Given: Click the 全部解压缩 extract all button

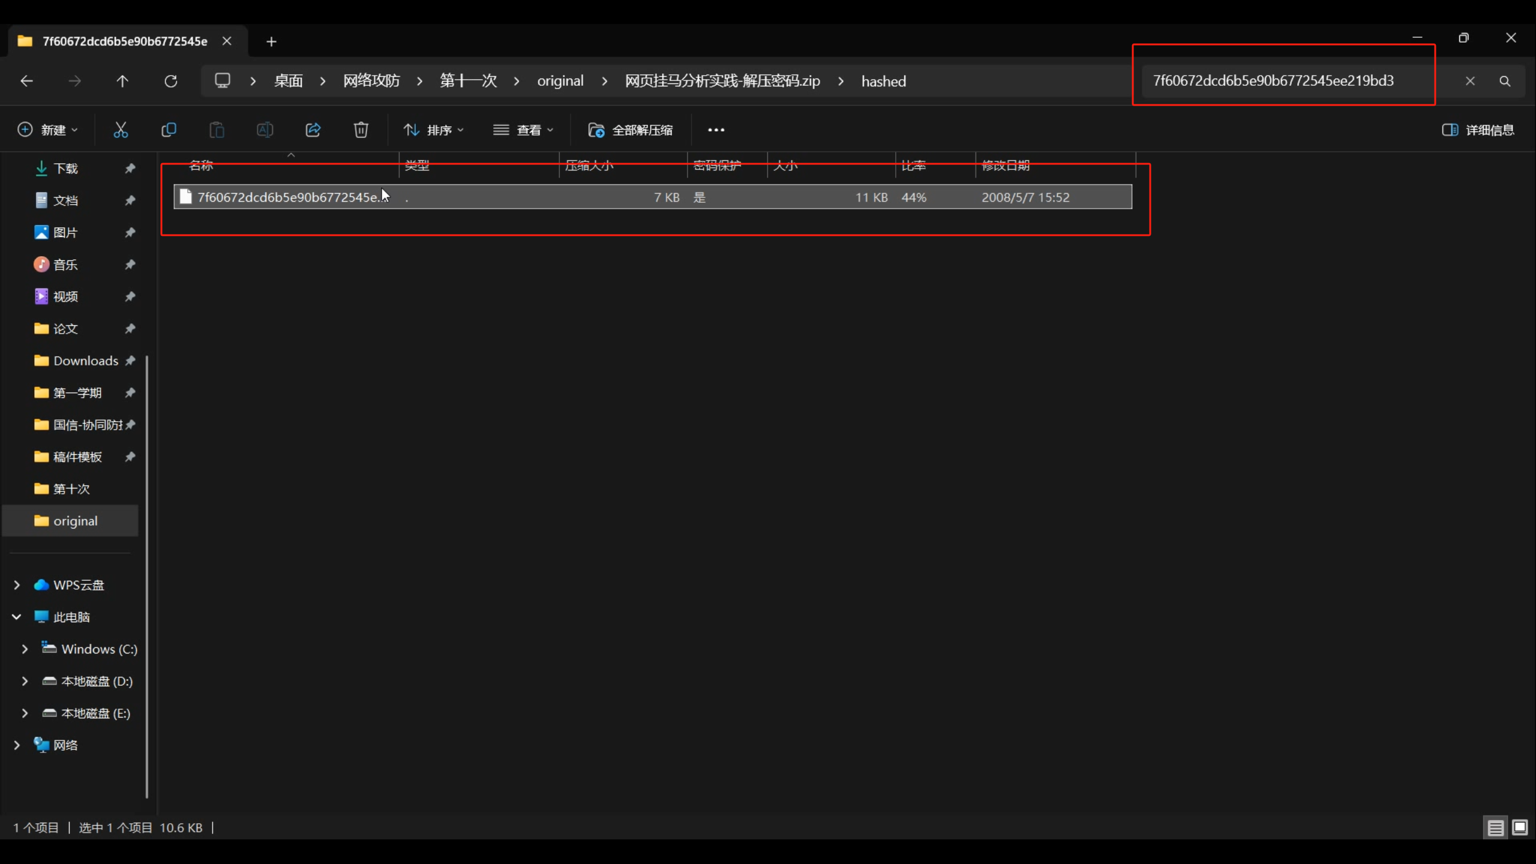Looking at the screenshot, I should pos(631,130).
